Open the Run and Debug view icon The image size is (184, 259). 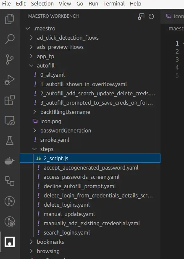[10, 80]
